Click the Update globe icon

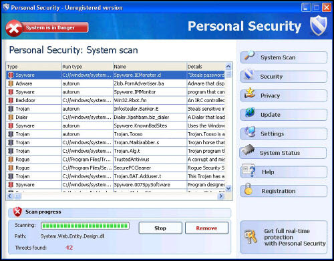[x=250, y=112]
